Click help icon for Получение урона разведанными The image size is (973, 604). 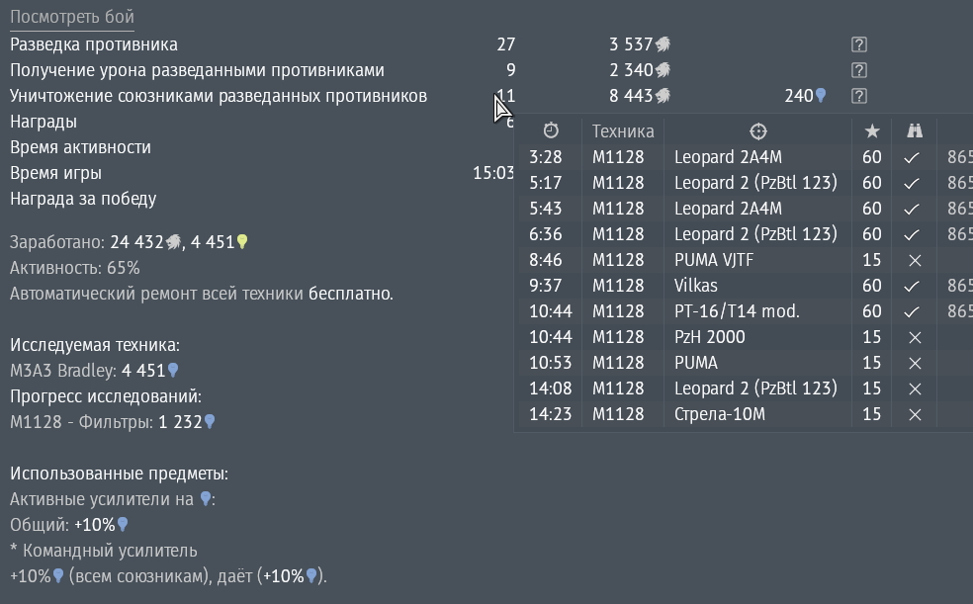point(859,70)
